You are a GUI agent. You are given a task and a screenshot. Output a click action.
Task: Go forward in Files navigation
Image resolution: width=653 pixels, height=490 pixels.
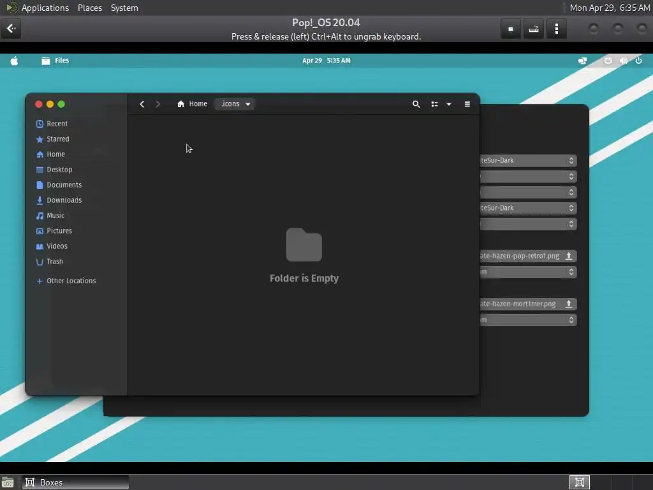point(158,104)
